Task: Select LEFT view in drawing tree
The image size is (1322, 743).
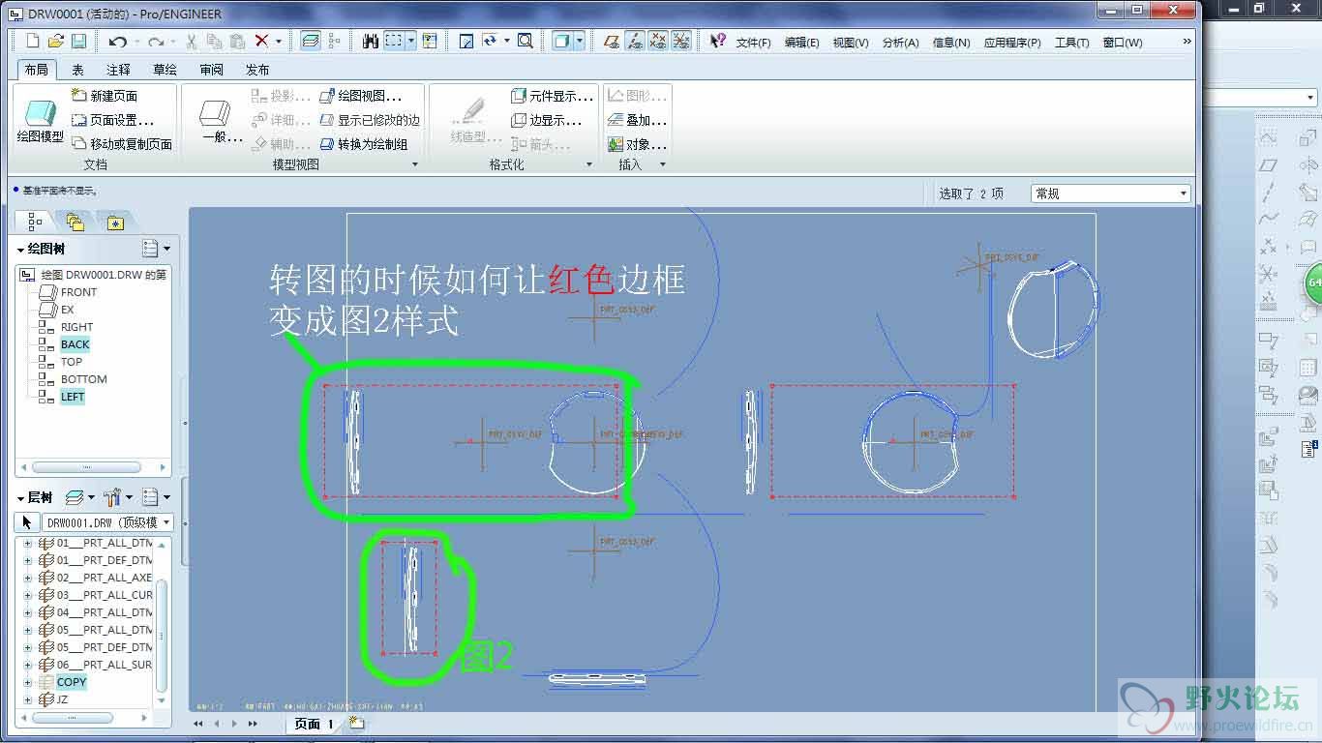Action: (x=73, y=397)
